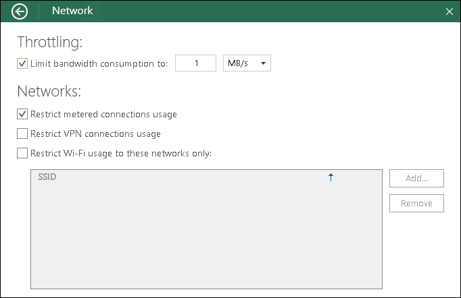
Task: Untick the limit bandwidth consumption checkbox
Action: tap(22, 63)
